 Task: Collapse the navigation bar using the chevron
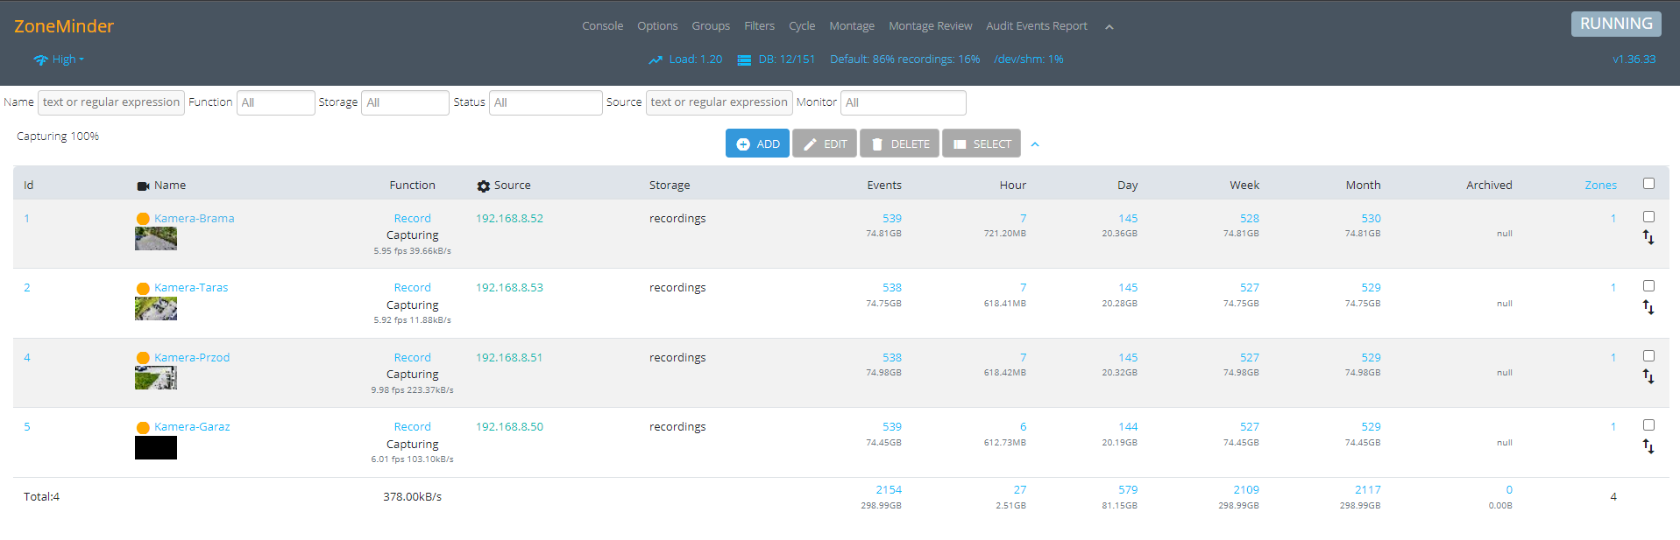point(1109,27)
